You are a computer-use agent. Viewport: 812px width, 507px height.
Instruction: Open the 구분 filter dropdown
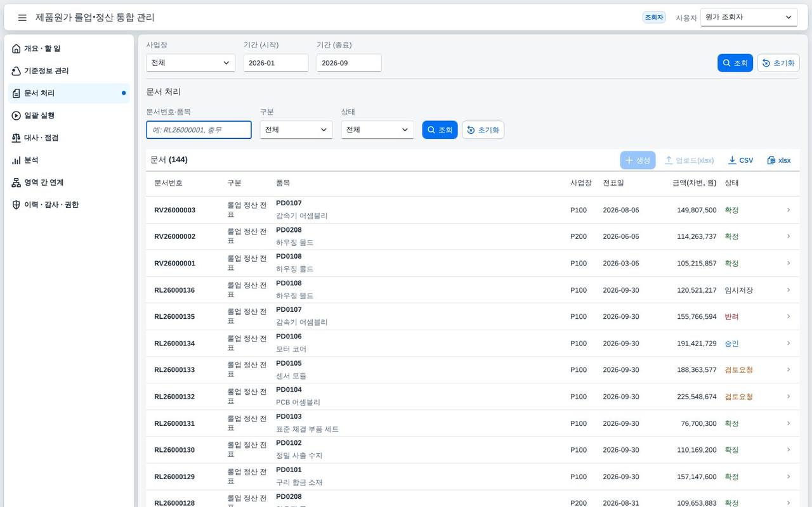point(296,130)
